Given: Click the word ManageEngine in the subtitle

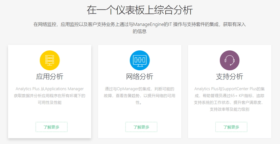Looking at the screenshot, I should pyautogui.click(x=149, y=24).
